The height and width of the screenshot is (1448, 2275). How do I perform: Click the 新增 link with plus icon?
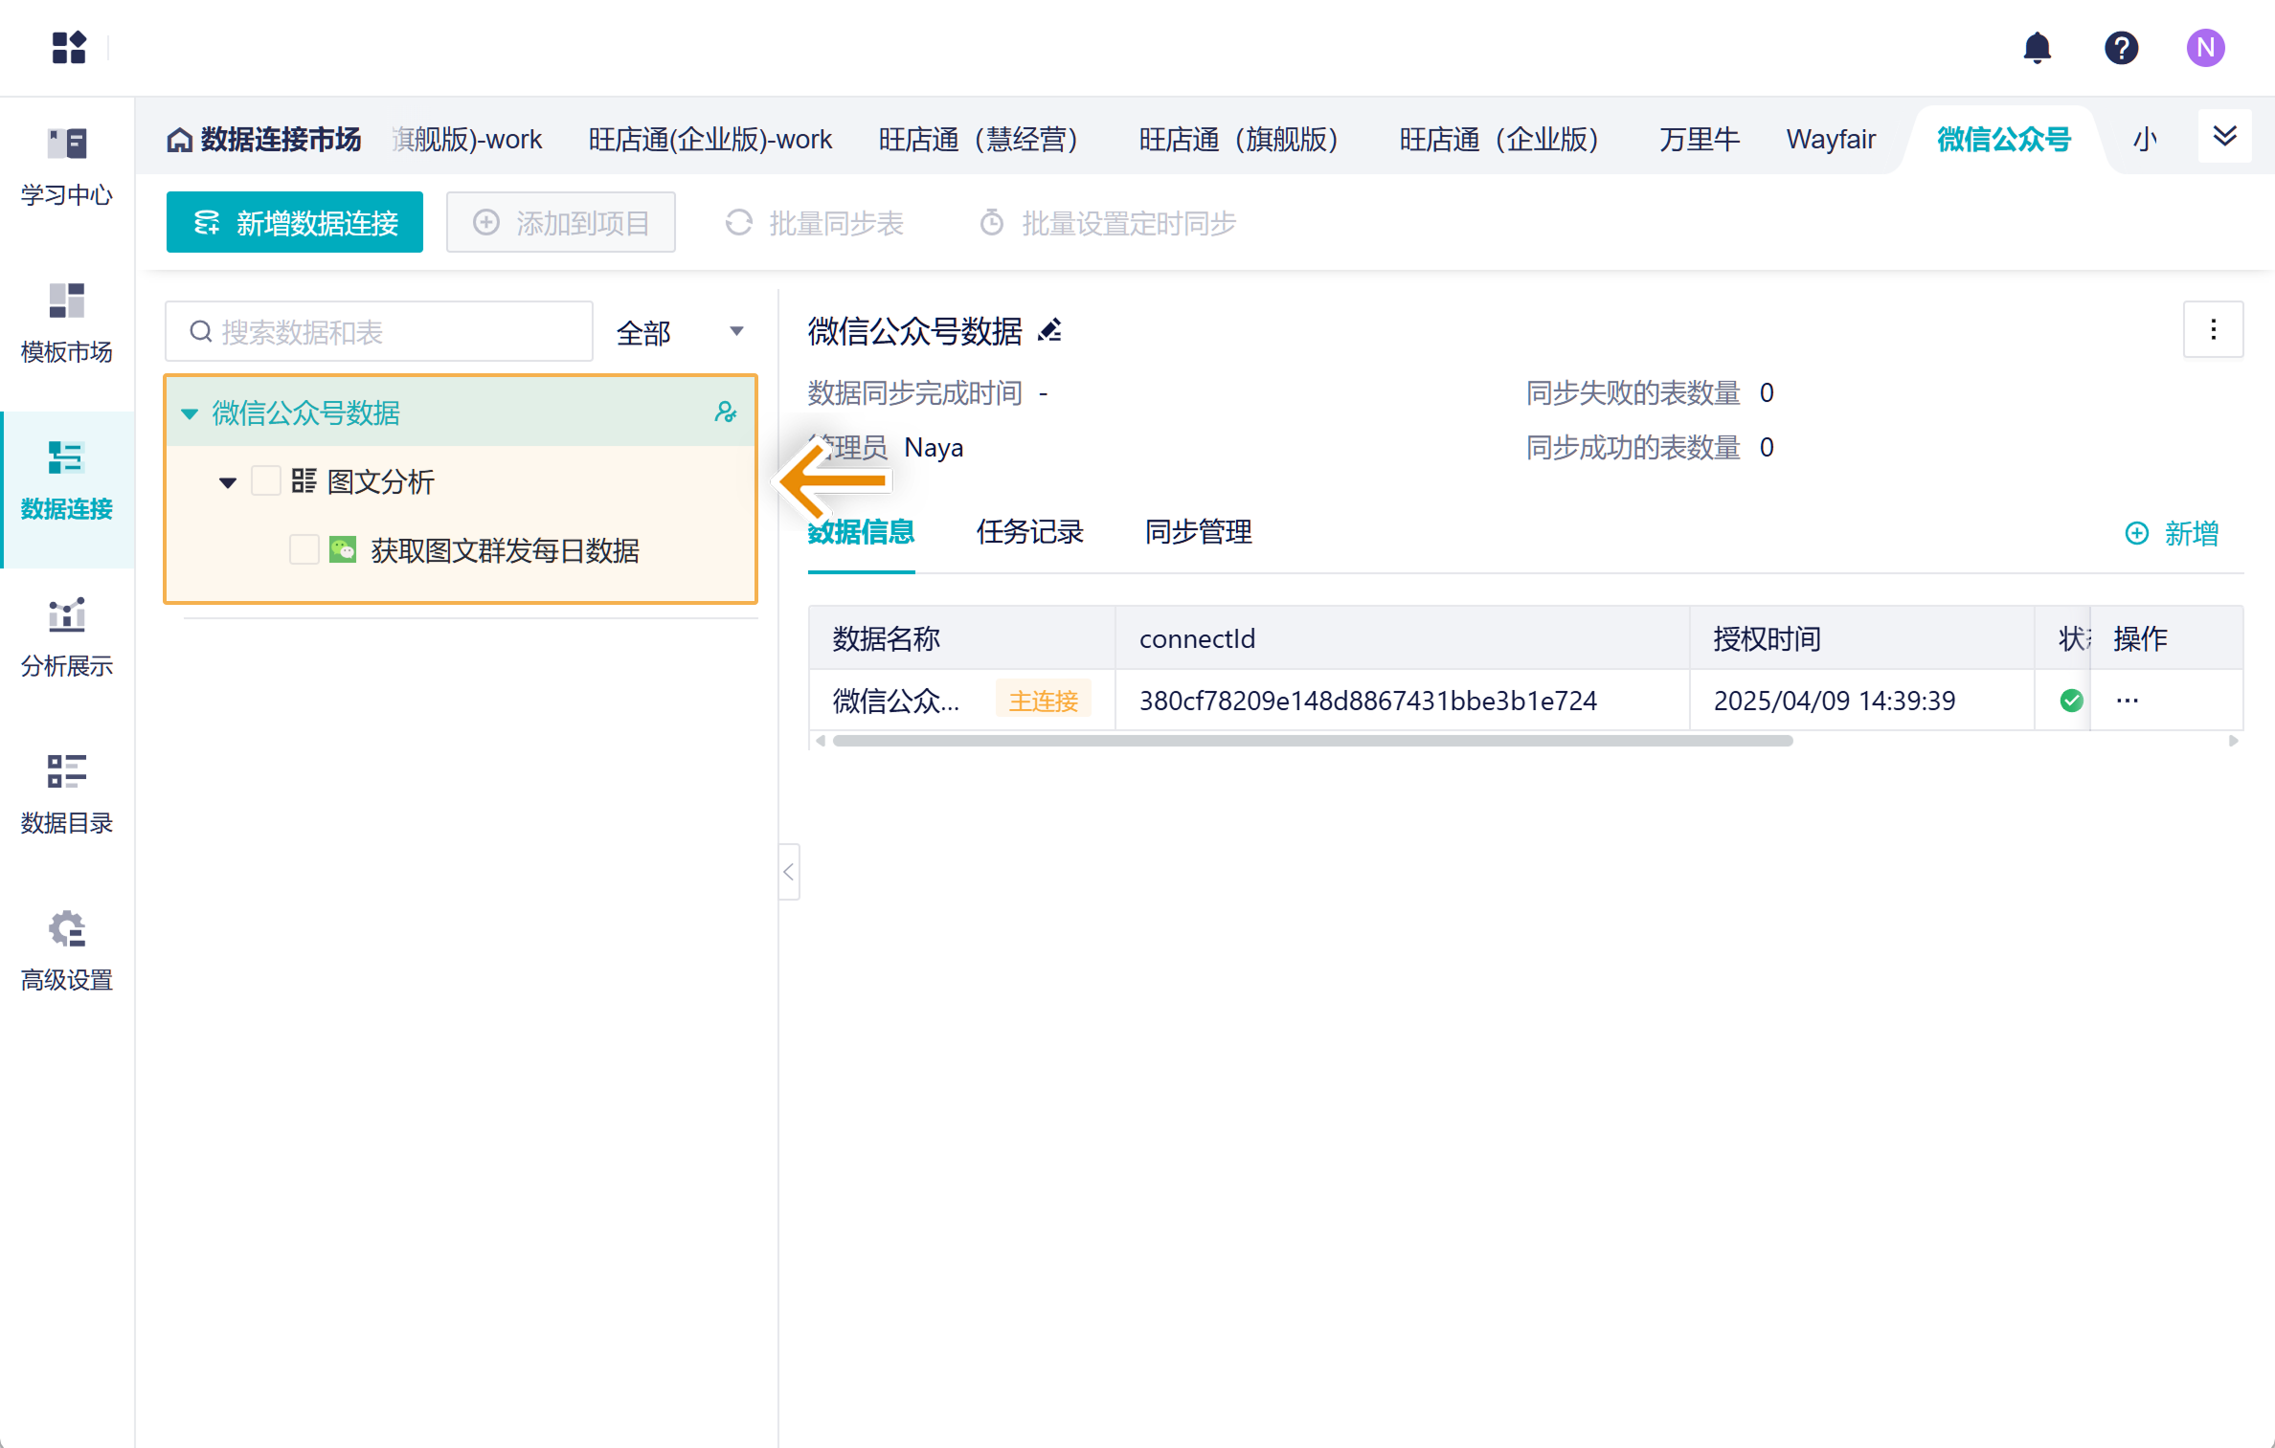[x=2172, y=533]
